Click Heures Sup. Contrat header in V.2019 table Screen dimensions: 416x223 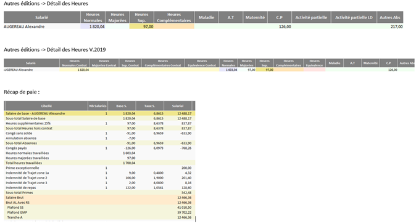pyautogui.click(x=130, y=63)
